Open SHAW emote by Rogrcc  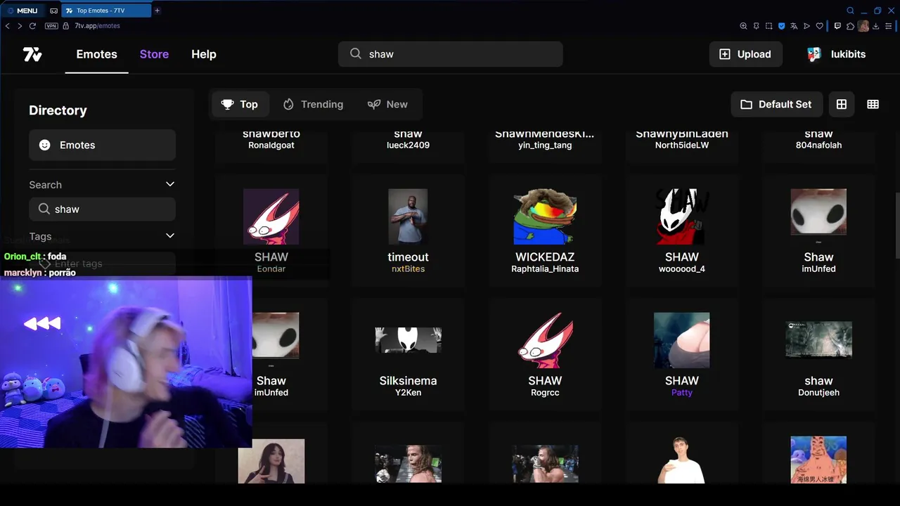545,340
